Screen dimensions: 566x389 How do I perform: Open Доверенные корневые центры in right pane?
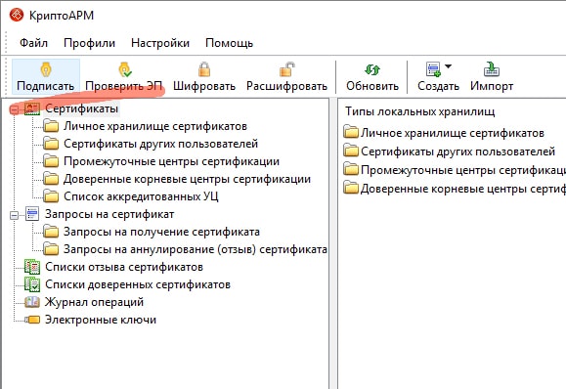click(x=463, y=189)
